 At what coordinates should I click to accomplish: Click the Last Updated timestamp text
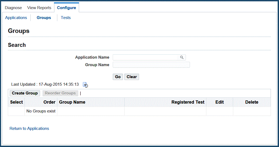(x=45, y=84)
